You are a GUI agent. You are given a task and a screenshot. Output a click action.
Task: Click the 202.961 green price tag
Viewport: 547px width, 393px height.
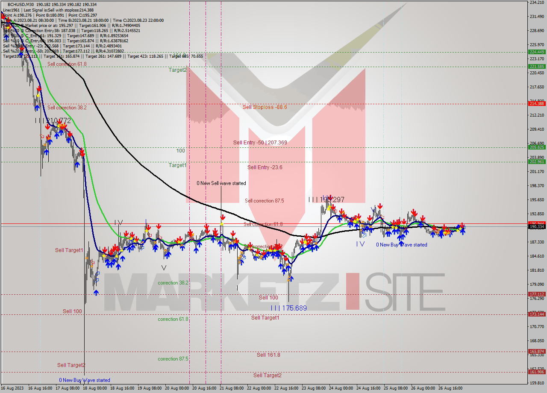(x=537, y=162)
